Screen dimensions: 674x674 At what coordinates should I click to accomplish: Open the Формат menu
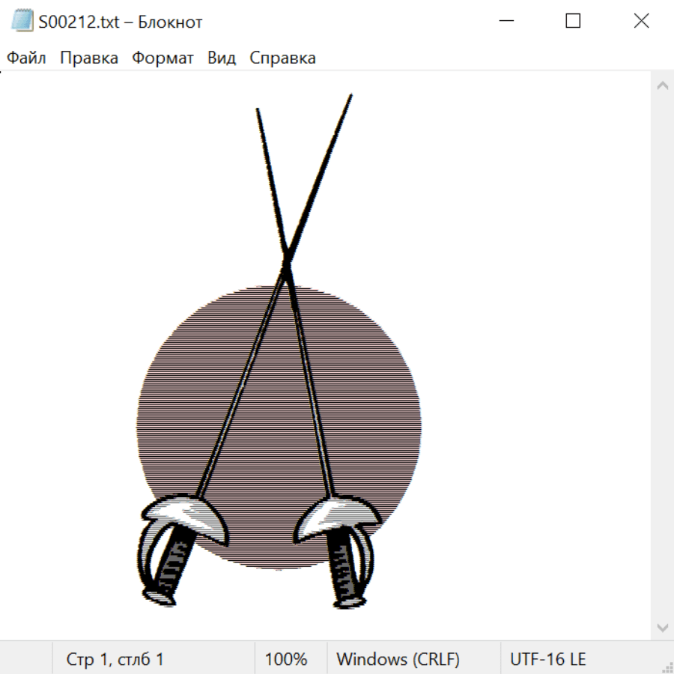click(163, 58)
